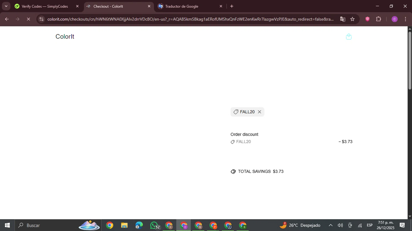Click the – $3.73 discount amount

pos(346,142)
